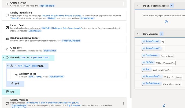
Task: Select the ExcelInstance flow variable
Action: pyautogui.click(x=150, y=55)
